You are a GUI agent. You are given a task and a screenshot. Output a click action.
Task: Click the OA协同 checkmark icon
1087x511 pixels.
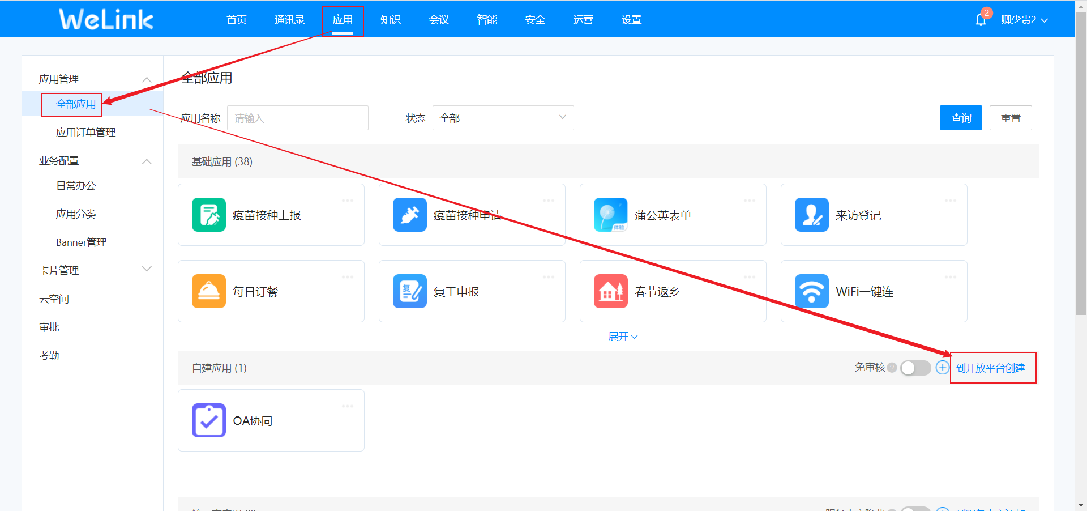coord(208,420)
